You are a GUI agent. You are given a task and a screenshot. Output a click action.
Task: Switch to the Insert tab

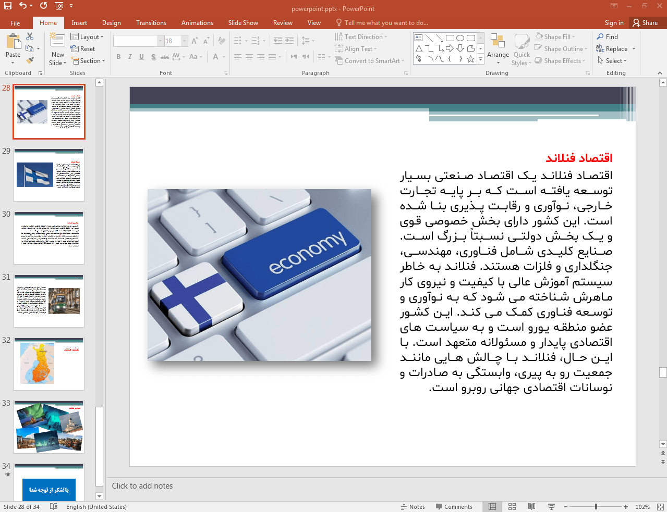point(79,23)
